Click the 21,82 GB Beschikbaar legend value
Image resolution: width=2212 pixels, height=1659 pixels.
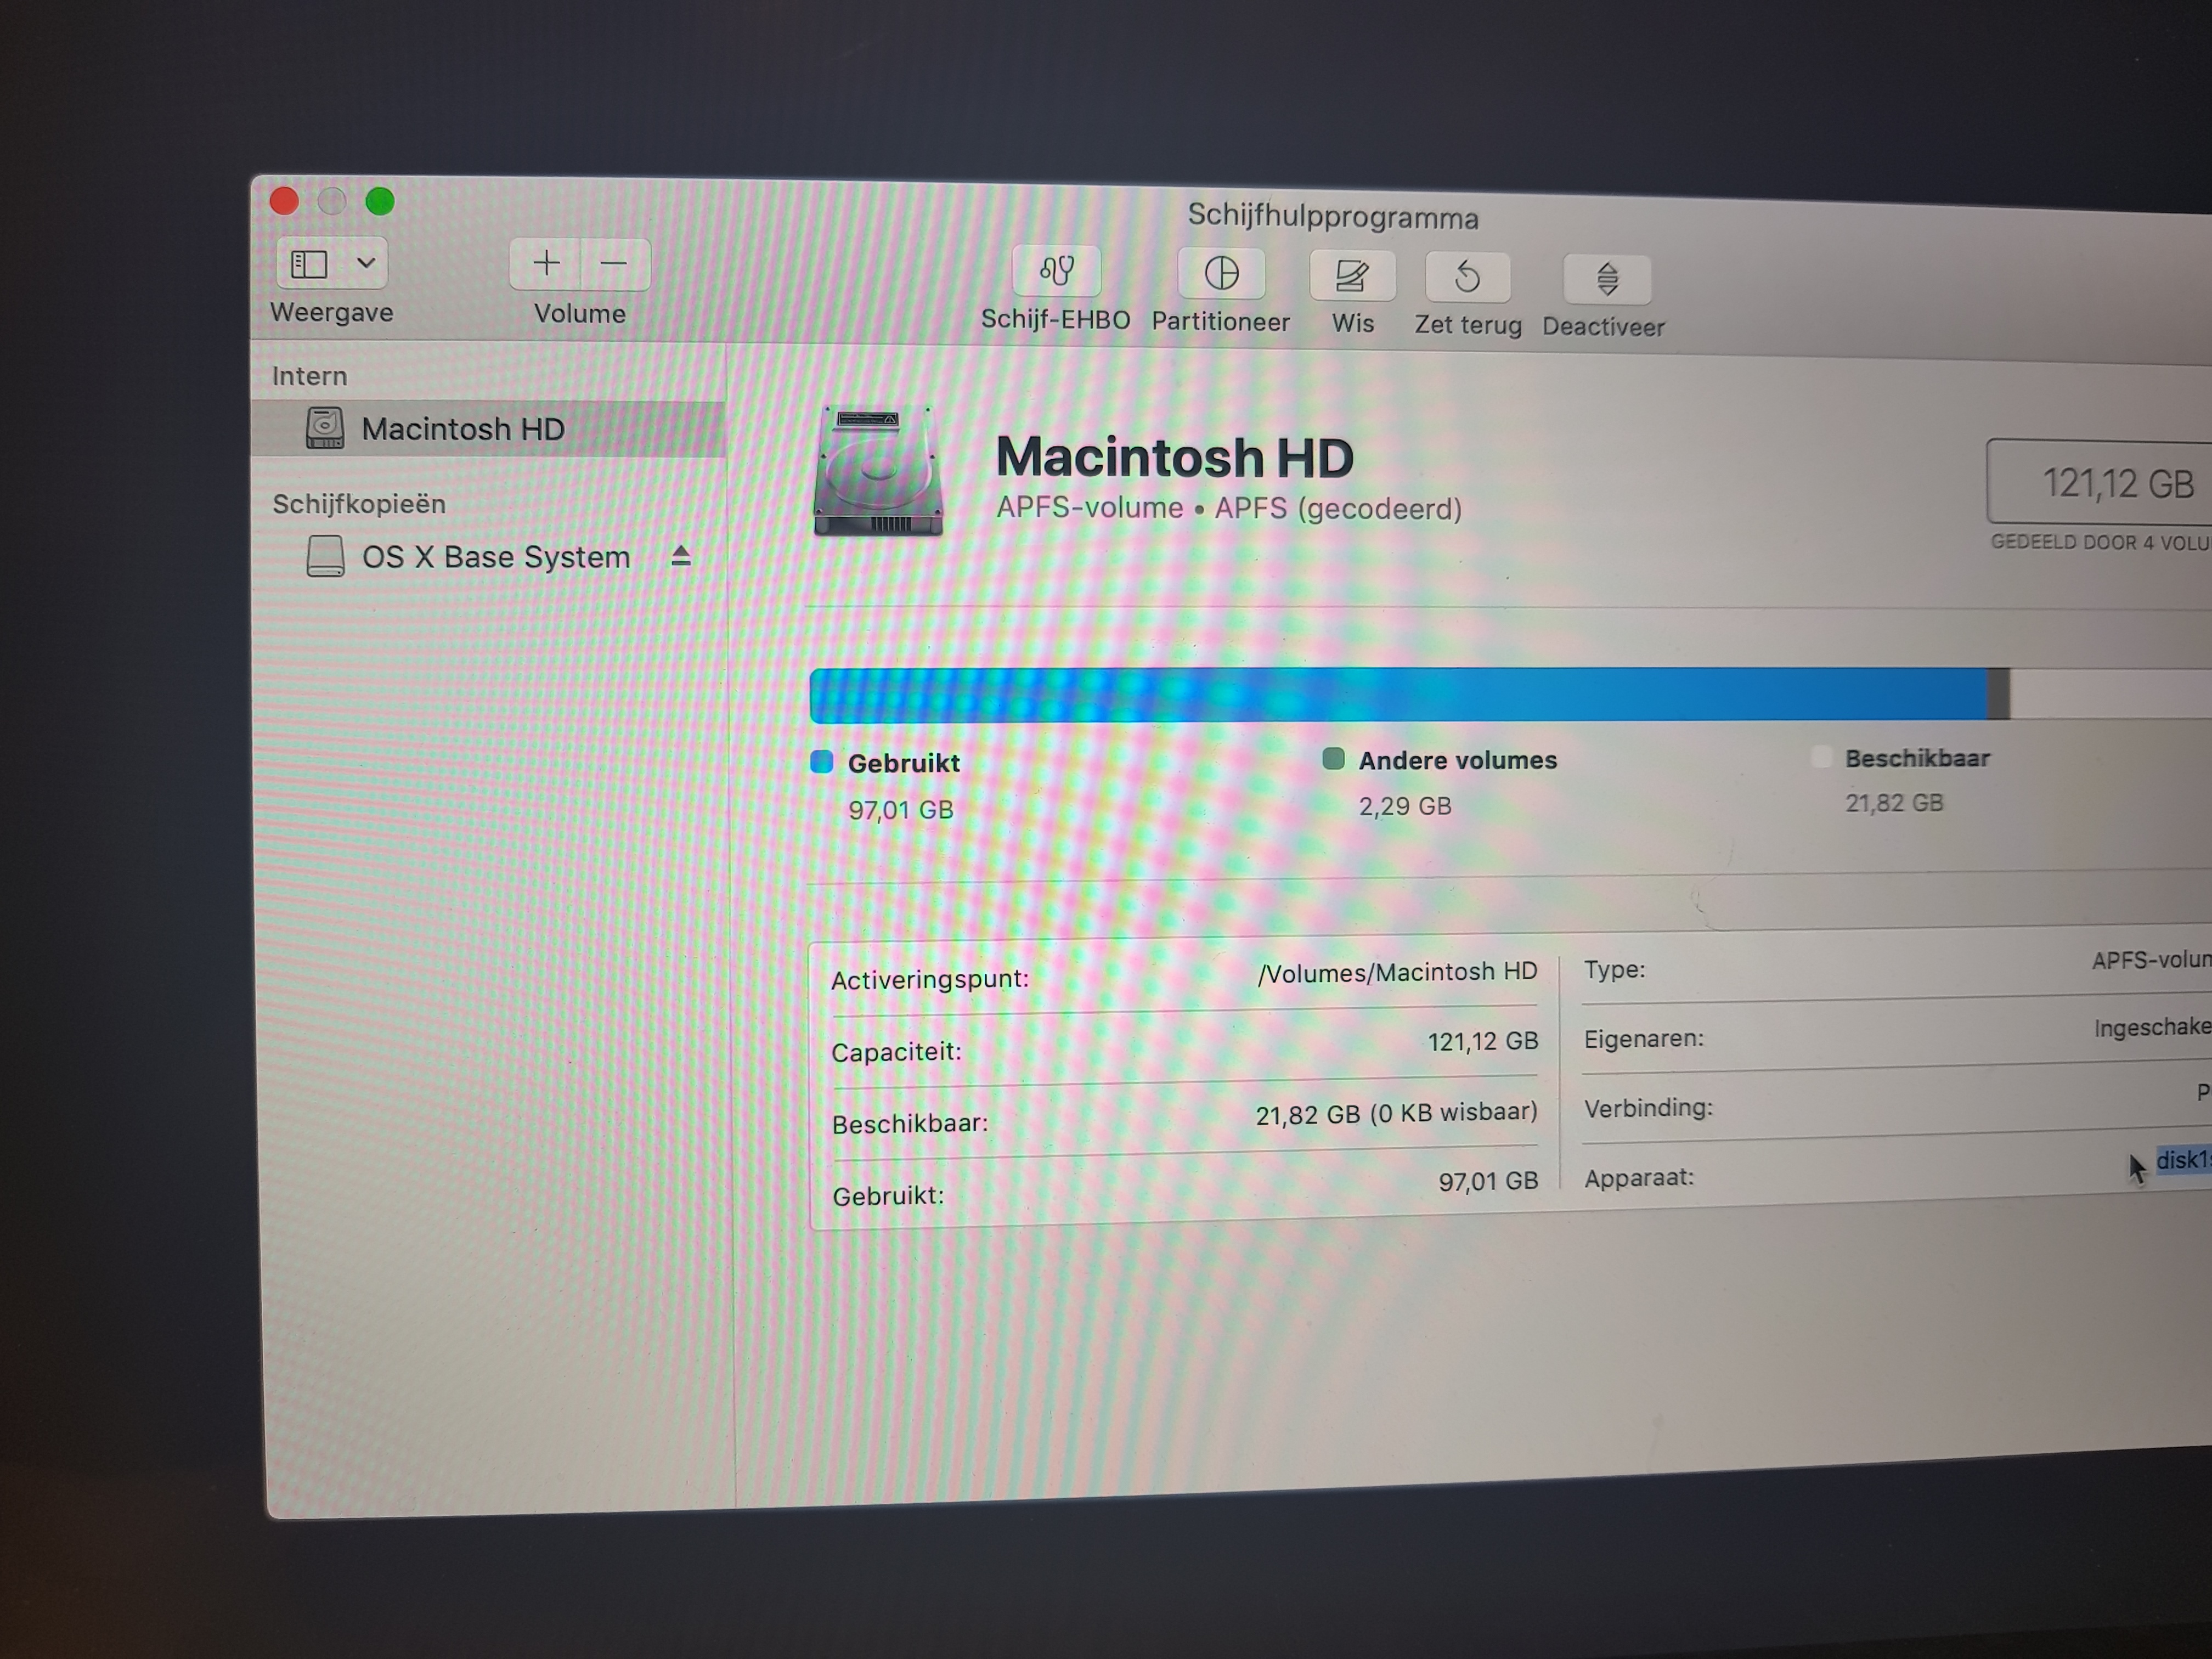[x=1894, y=803]
